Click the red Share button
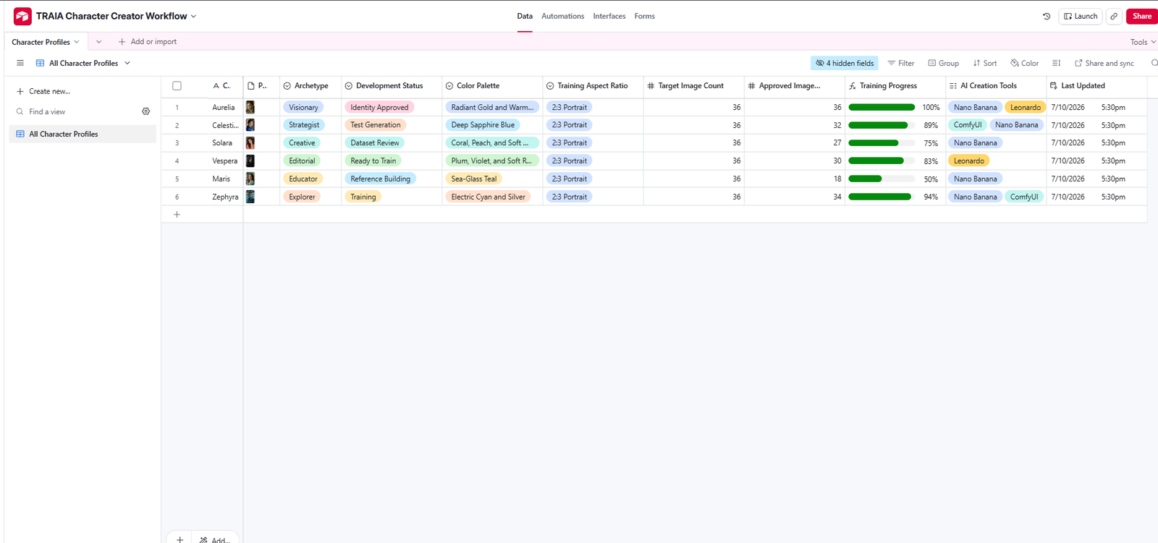This screenshot has width=1158, height=543. pos(1142,16)
